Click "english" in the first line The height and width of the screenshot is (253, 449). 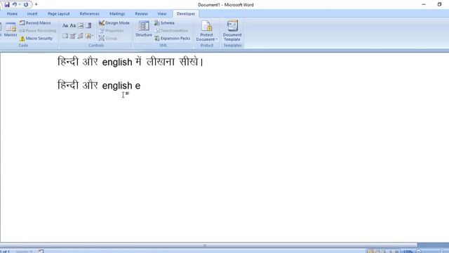[117, 63]
